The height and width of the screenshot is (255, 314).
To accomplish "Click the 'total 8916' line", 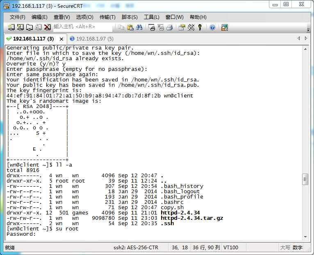I will pos(23,170).
